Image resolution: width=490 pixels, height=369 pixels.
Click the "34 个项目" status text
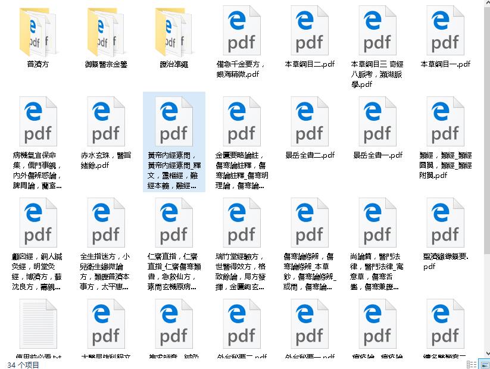(x=23, y=365)
